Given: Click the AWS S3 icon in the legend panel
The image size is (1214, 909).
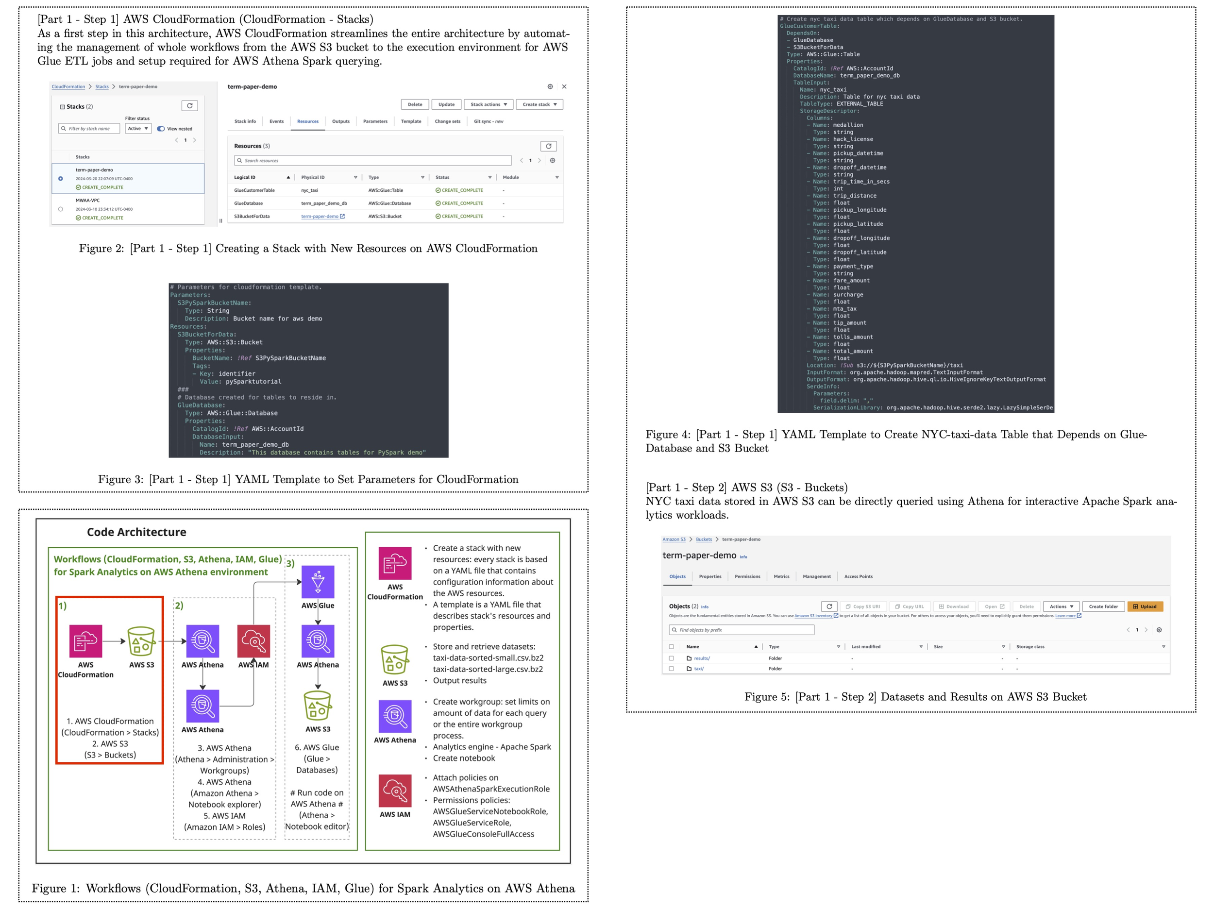Looking at the screenshot, I should point(395,659).
